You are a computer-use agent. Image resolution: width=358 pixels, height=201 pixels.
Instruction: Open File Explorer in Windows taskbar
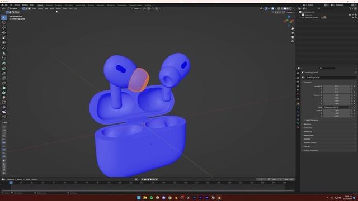coord(145,198)
